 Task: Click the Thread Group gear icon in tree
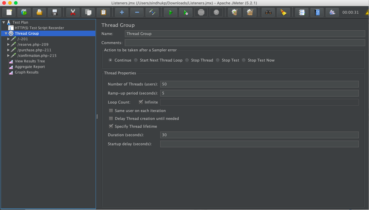(x=11, y=34)
